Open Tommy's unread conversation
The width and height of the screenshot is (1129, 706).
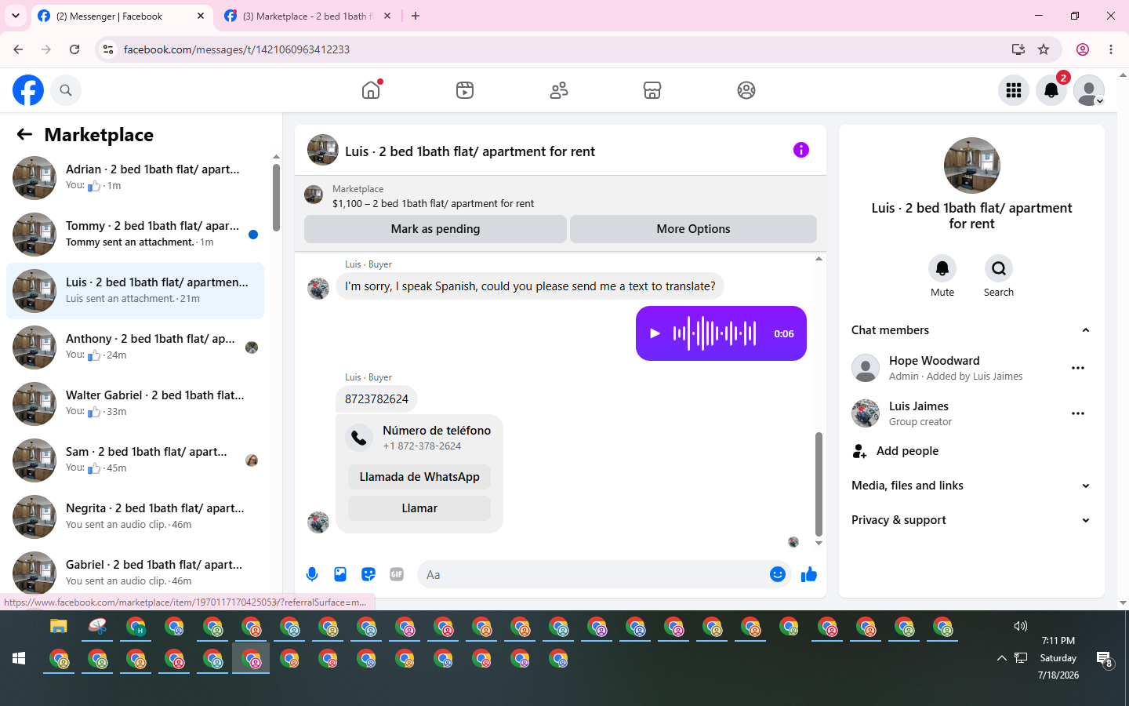135,235
